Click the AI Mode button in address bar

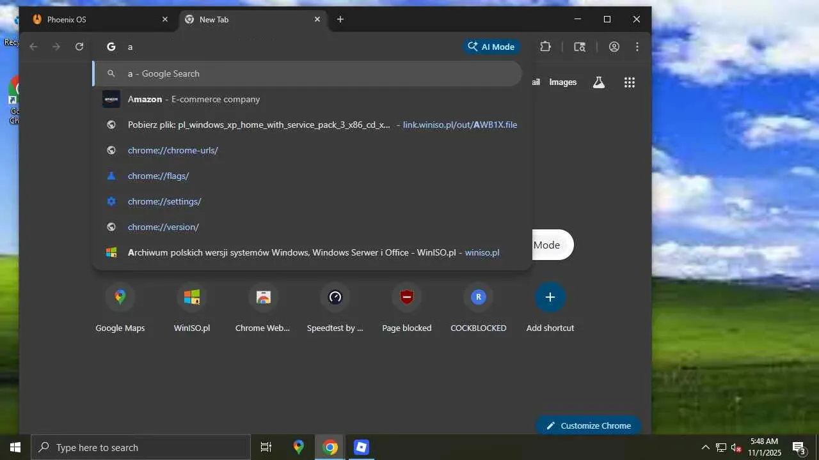click(x=491, y=47)
